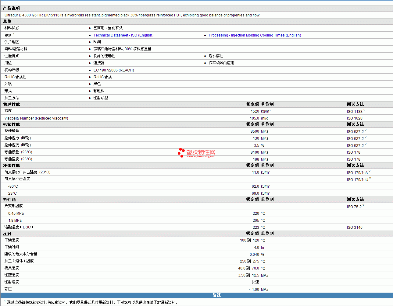Select the notched impact value 11.0

pos(255,172)
